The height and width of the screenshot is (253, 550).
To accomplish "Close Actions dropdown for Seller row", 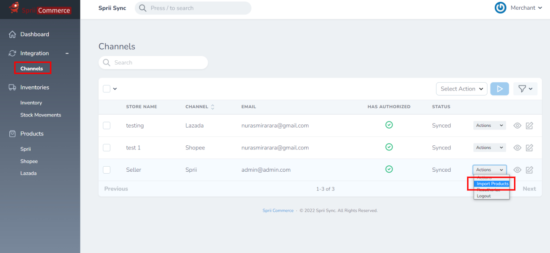I will 490,169.
